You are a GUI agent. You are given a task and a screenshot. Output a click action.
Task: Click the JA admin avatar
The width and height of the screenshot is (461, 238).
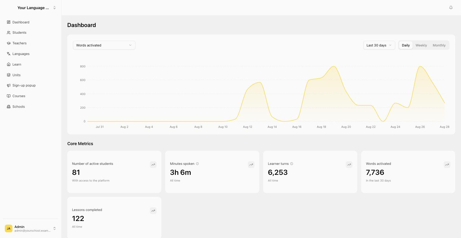coord(9,228)
